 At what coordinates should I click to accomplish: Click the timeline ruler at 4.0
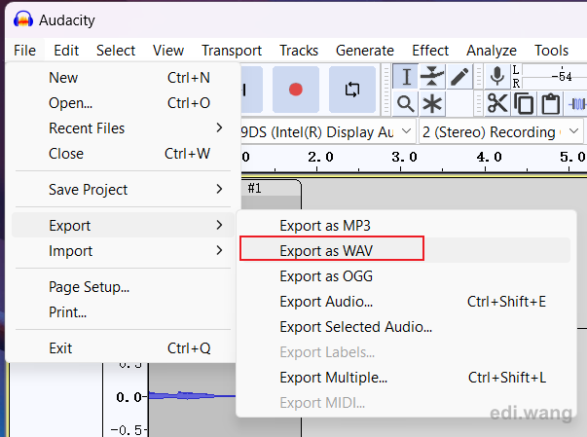(489, 157)
